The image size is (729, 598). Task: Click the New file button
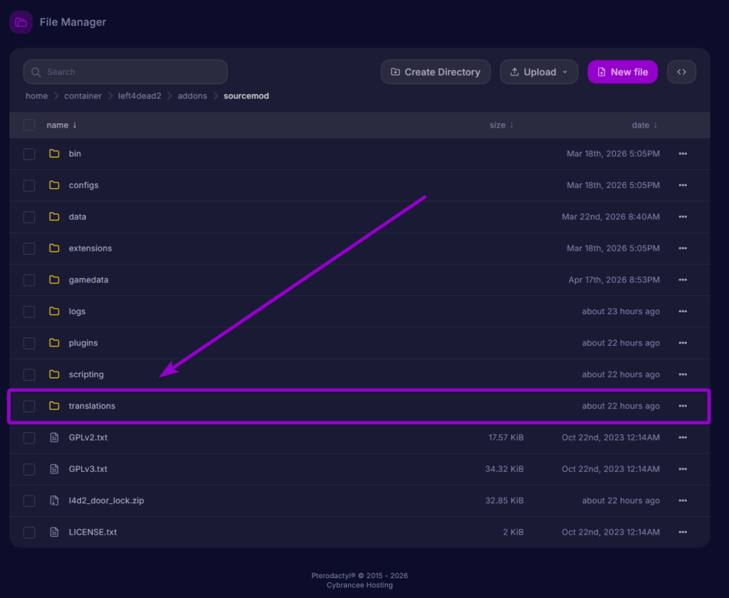pos(622,72)
